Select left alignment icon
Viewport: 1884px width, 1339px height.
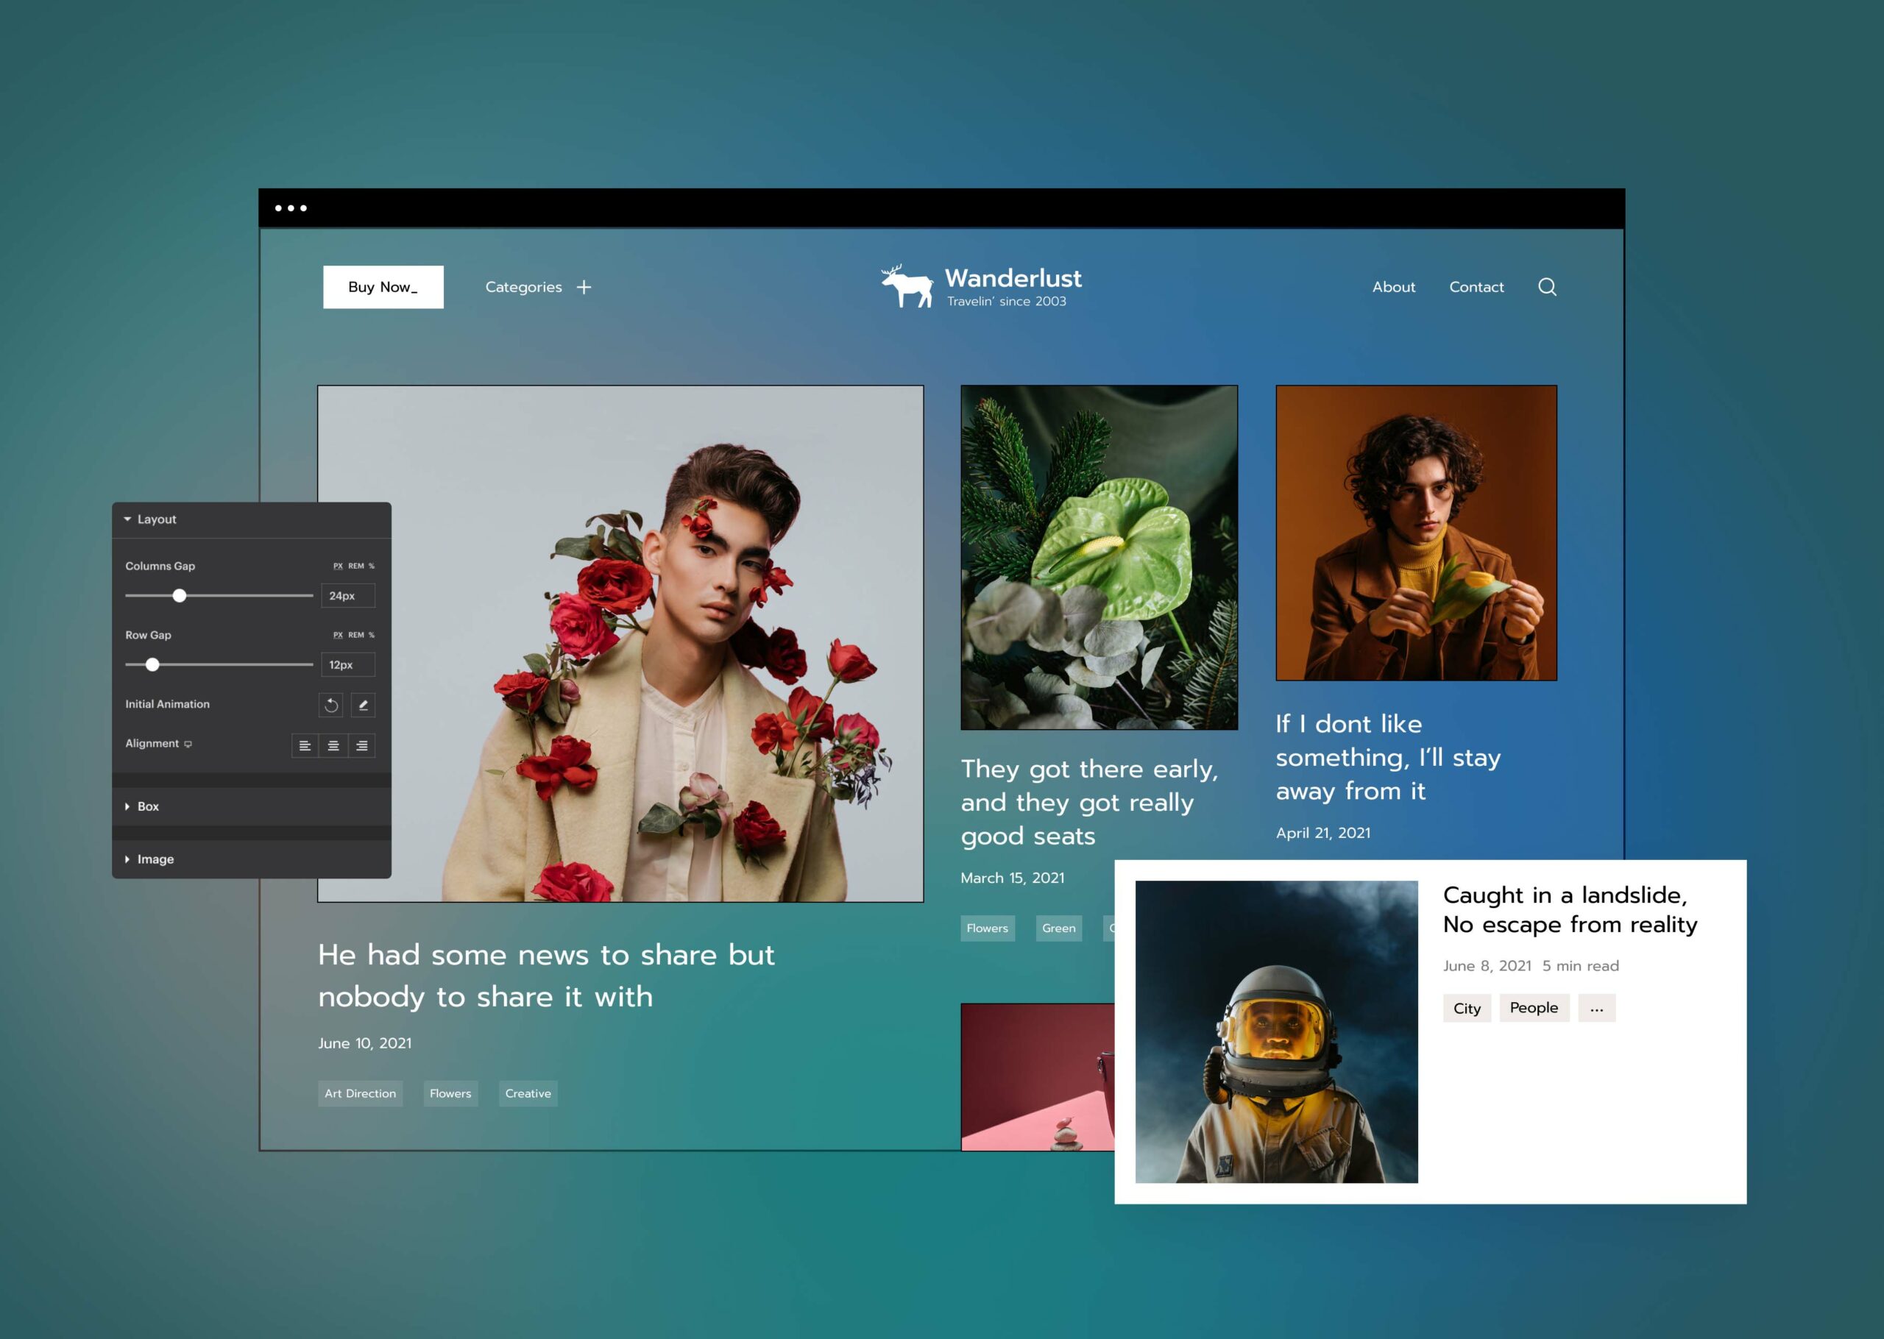(305, 745)
